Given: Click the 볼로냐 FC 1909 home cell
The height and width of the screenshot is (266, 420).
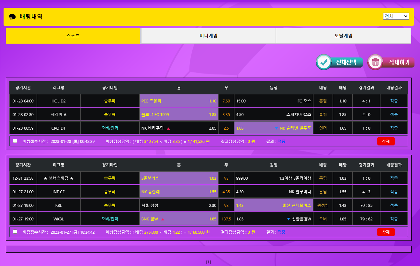Looking at the screenshot, I should point(179,114).
